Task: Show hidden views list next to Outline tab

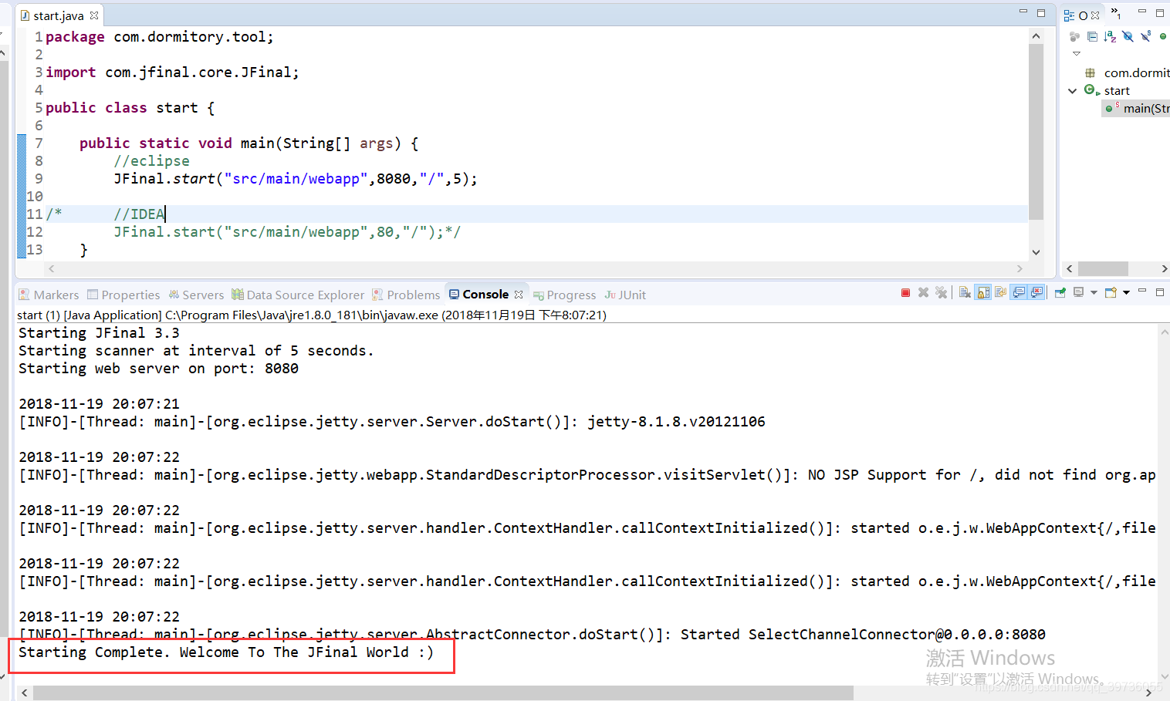Action: point(1115,13)
